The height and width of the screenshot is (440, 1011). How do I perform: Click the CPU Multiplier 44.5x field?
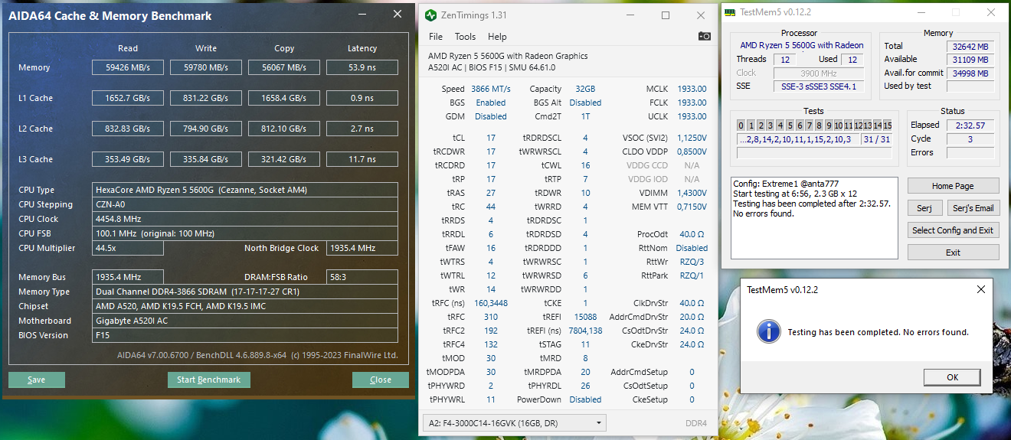(x=128, y=248)
